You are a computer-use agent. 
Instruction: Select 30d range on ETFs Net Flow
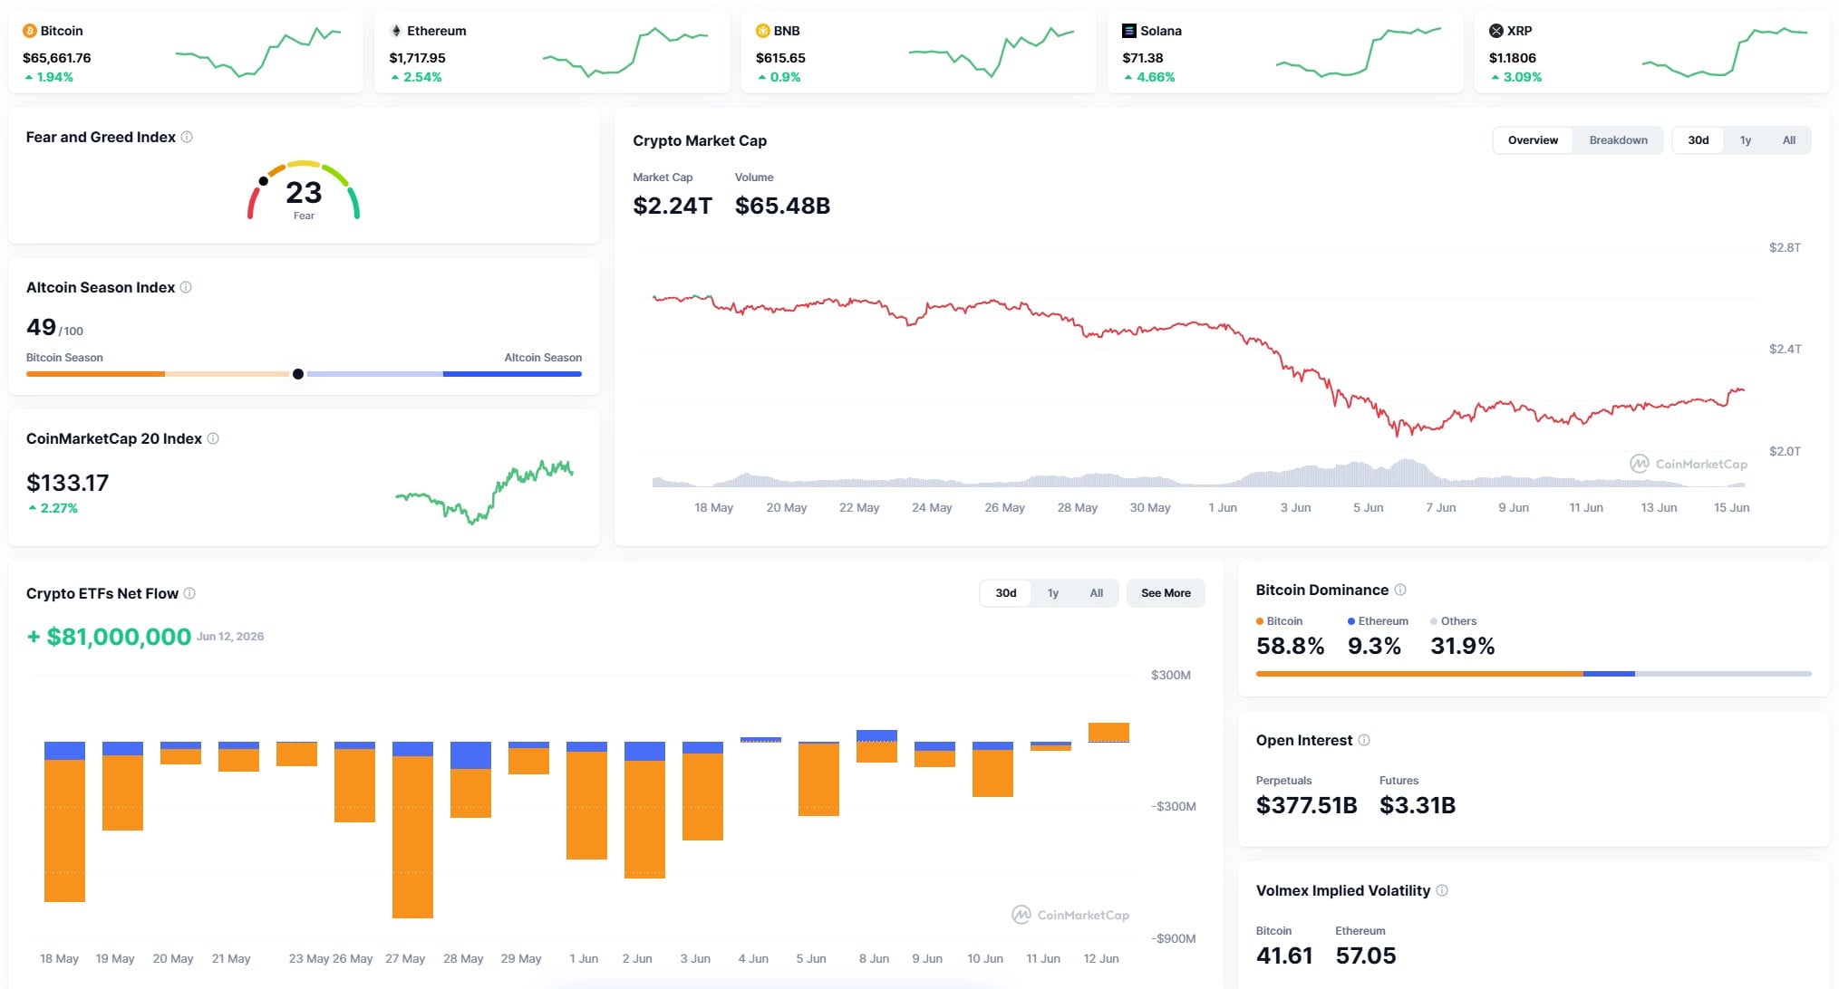pyautogui.click(x=1006, y=593)
